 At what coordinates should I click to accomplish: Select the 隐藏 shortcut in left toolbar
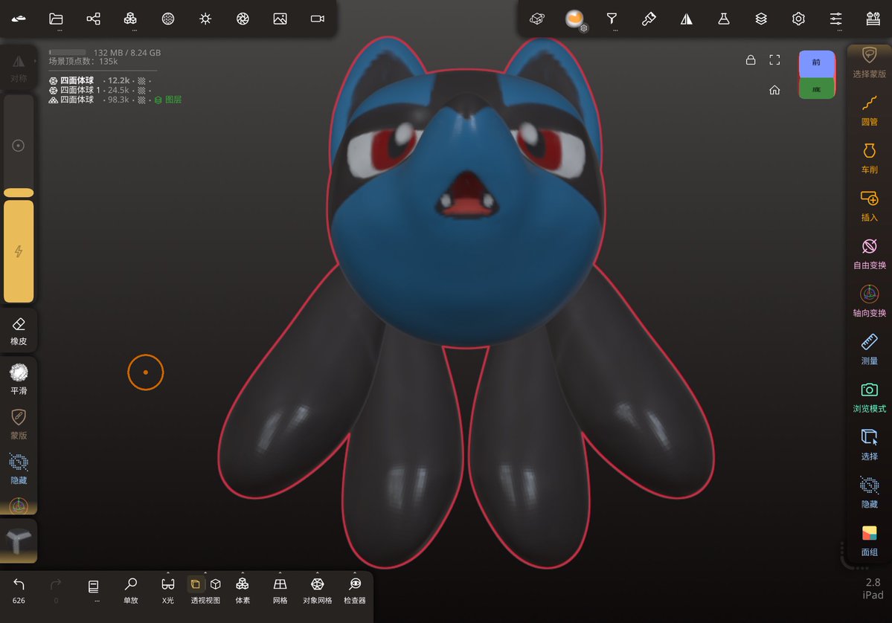pyautogui.click(x=18, y=469)
